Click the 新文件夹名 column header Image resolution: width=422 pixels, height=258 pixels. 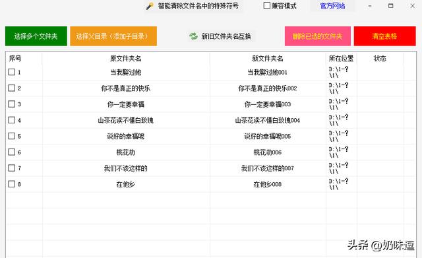268,58
